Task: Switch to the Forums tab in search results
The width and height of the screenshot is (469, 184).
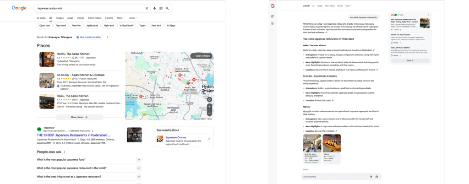Action: click(x=109, y=18)
